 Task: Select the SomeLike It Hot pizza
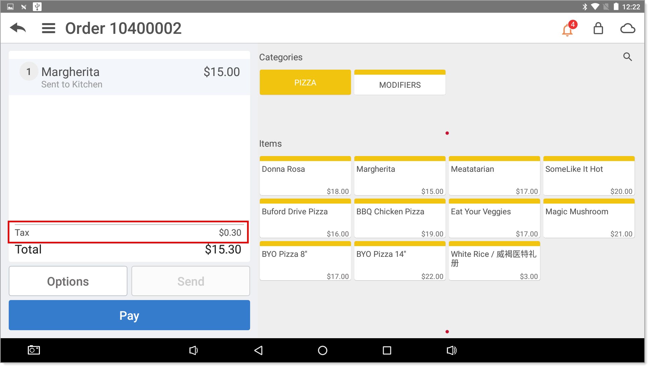tap(589, 175)
